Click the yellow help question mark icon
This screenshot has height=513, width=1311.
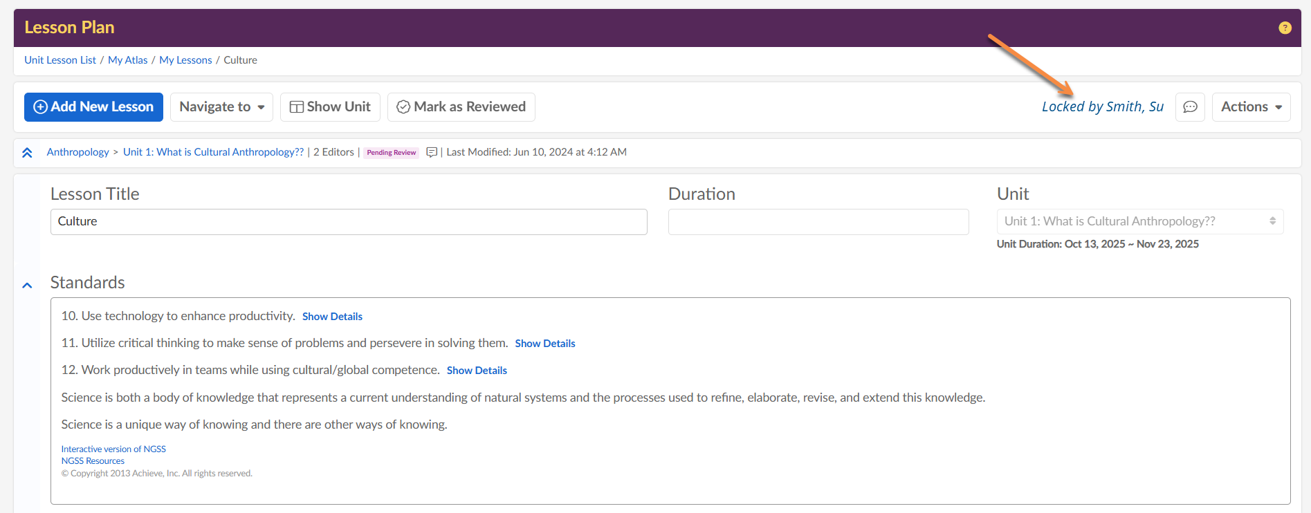1285,28
